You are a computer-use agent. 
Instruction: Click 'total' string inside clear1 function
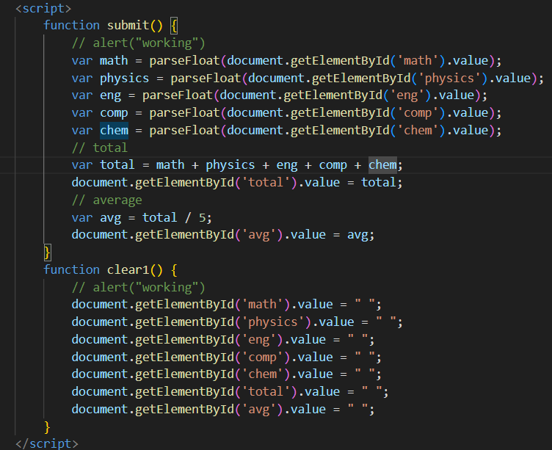[x=266, y=391]
